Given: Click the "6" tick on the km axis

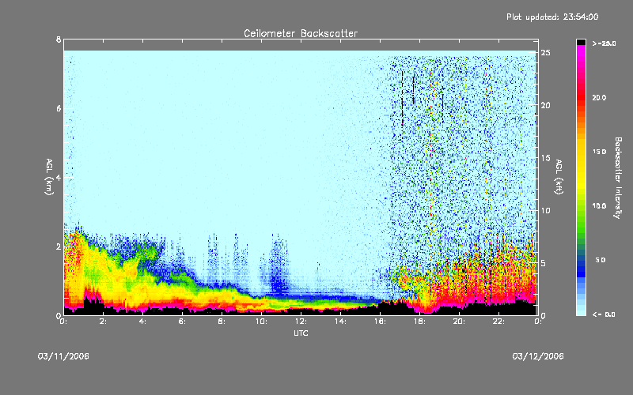Looking at the screenshot, I should tap(59, 108).
